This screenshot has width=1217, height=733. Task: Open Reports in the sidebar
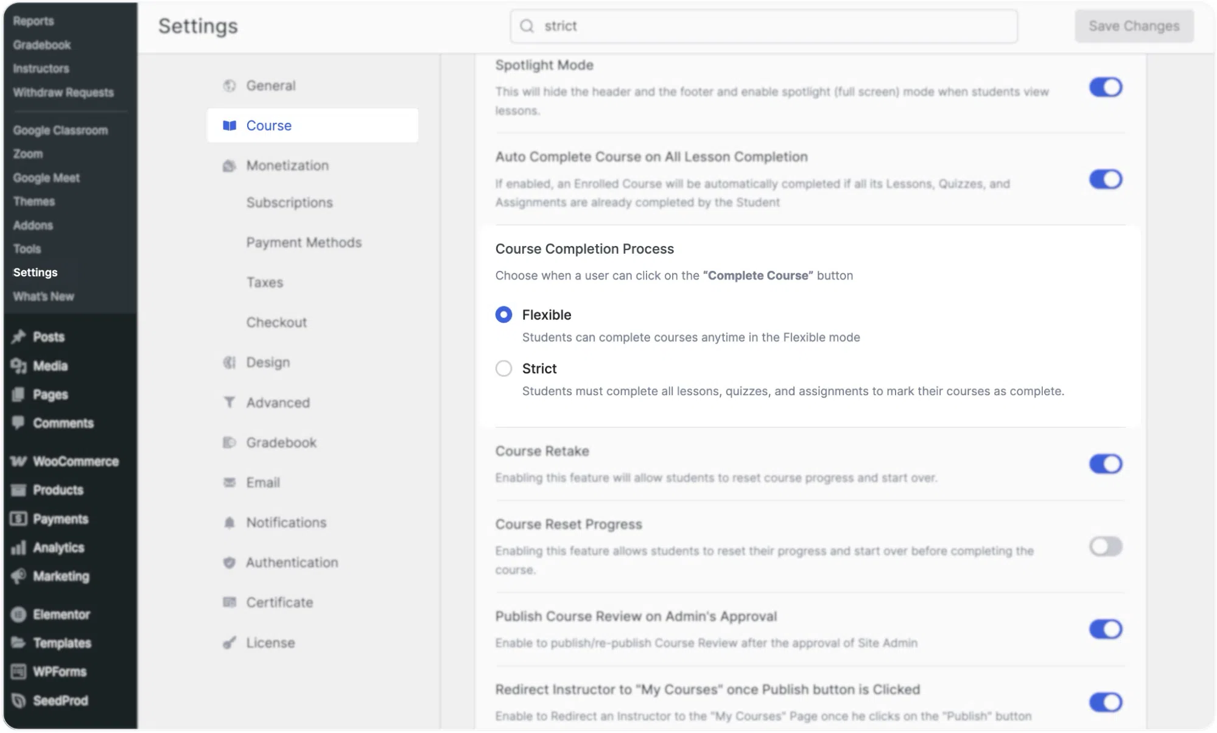[x=33, y=21]
